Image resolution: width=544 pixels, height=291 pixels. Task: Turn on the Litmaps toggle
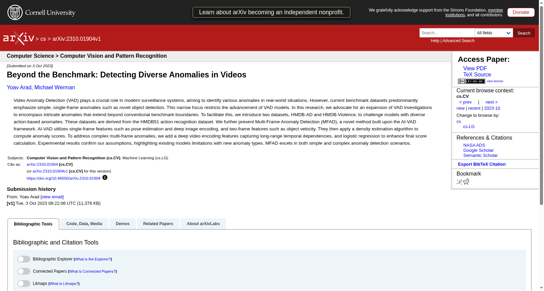[x=24, y=284]
